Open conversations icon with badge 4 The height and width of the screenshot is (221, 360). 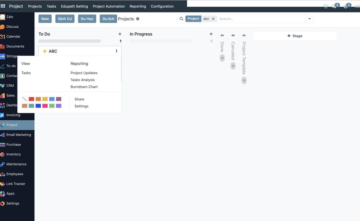[x=335, y=6]
